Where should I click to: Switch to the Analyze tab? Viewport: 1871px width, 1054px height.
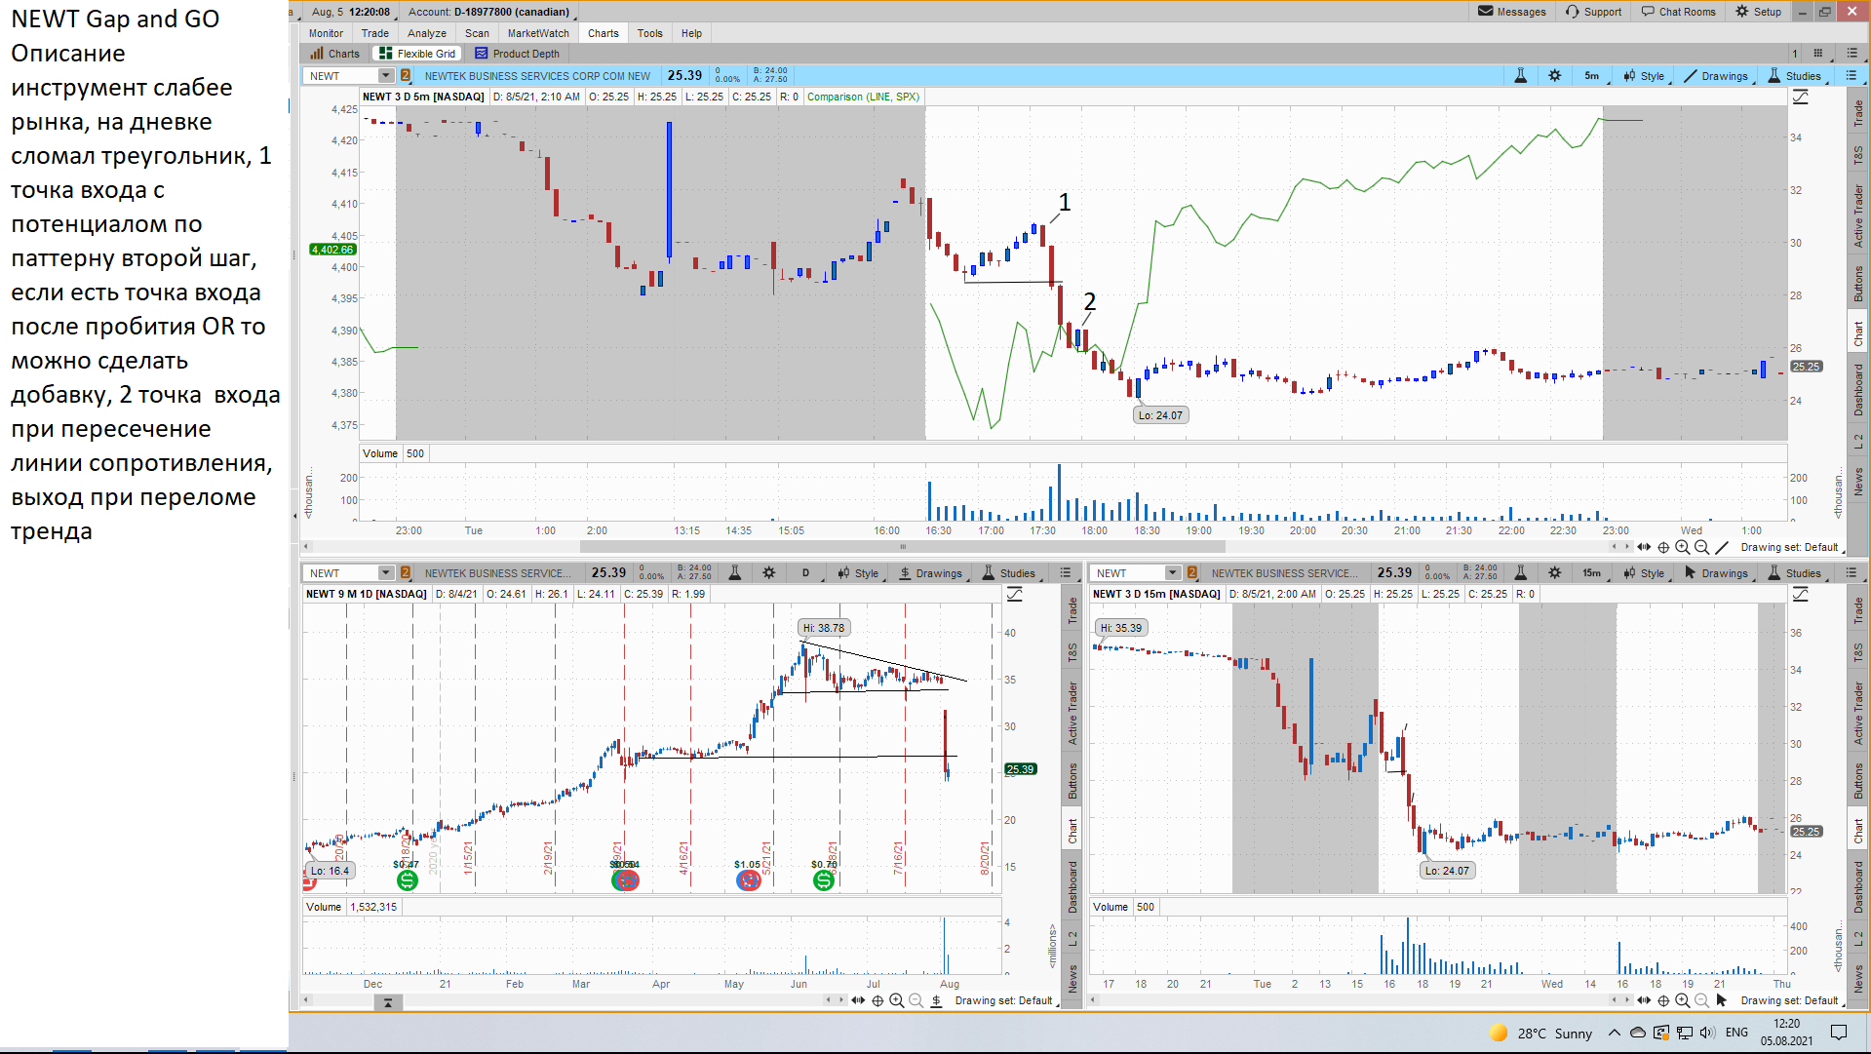(427, 33)
